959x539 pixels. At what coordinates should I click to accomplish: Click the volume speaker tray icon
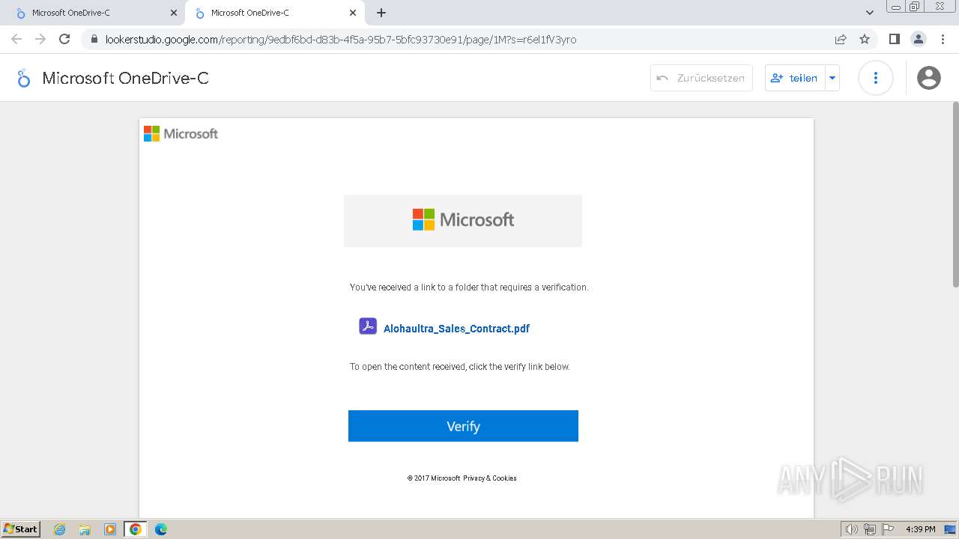851,529
